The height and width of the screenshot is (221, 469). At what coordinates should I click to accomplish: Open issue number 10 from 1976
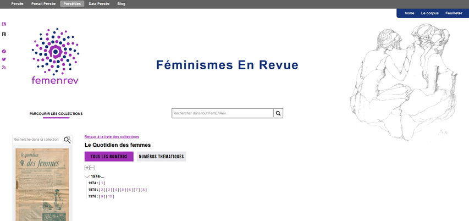click(110, 196)
